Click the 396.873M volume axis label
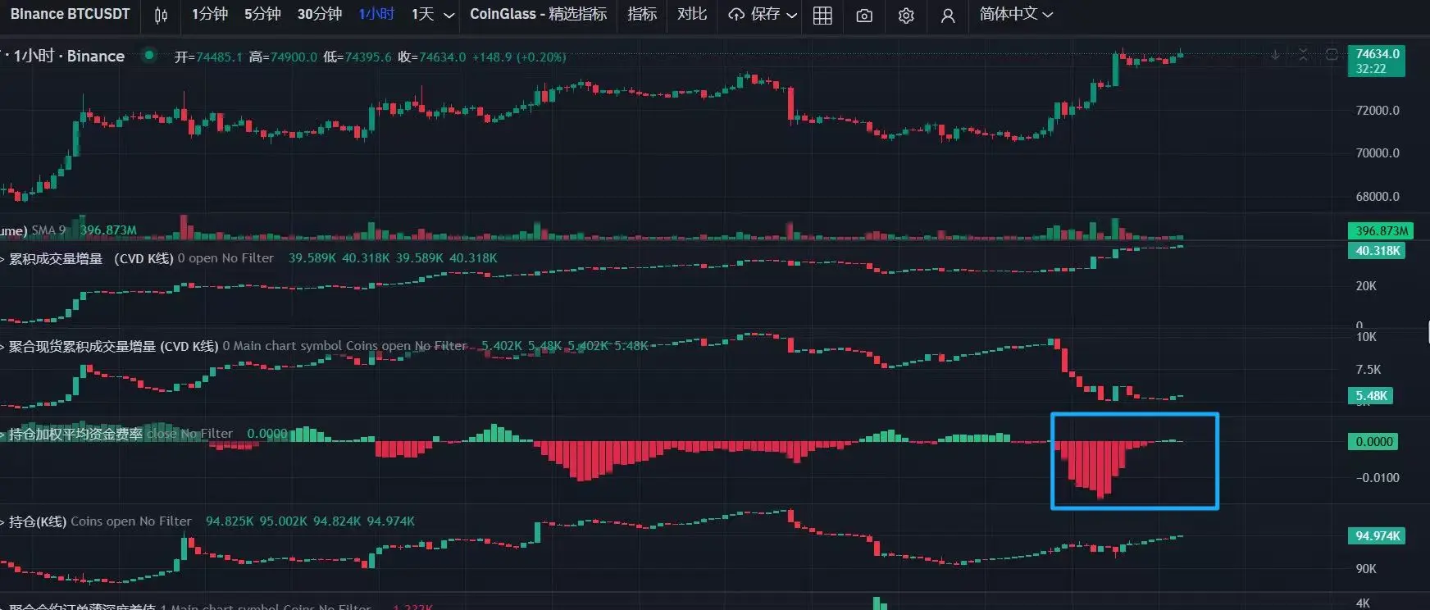 coord(1382,231)
